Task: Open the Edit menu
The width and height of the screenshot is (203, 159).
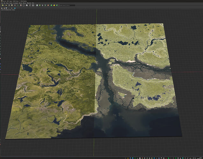Action: point(4,3)
